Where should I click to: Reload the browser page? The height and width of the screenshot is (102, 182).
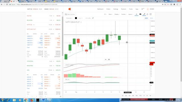coord(7,5)
